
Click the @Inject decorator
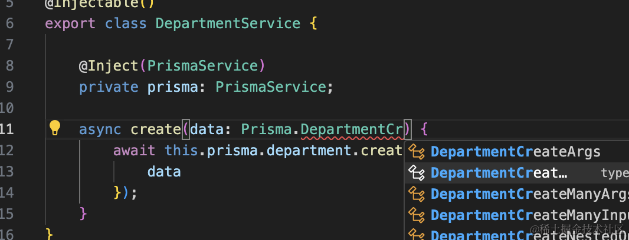[109, 65]
